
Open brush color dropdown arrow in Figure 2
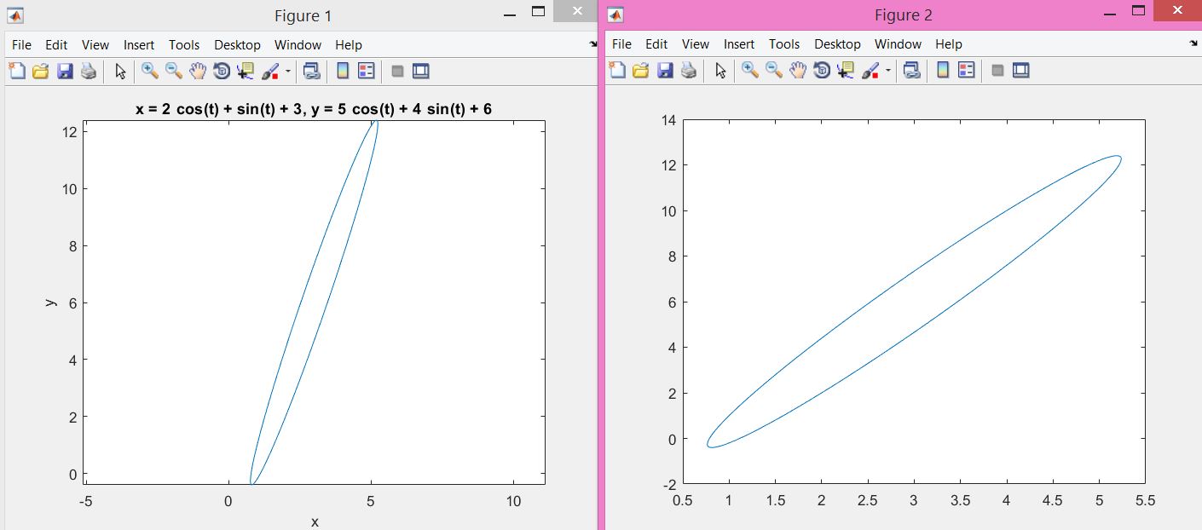pos(888,71)
